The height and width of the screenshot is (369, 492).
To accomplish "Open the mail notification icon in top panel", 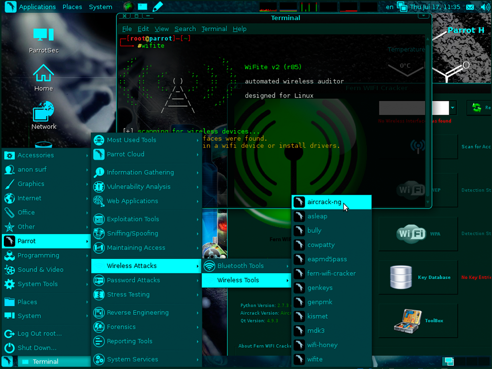I will click(x=470, y=7).
